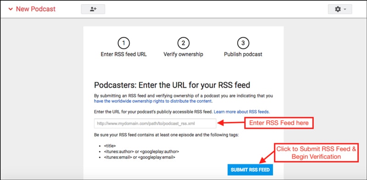Click the SUBMIT RSS FEED button
Viewport: 367px width, 180px height.
(x=250, y=170)
